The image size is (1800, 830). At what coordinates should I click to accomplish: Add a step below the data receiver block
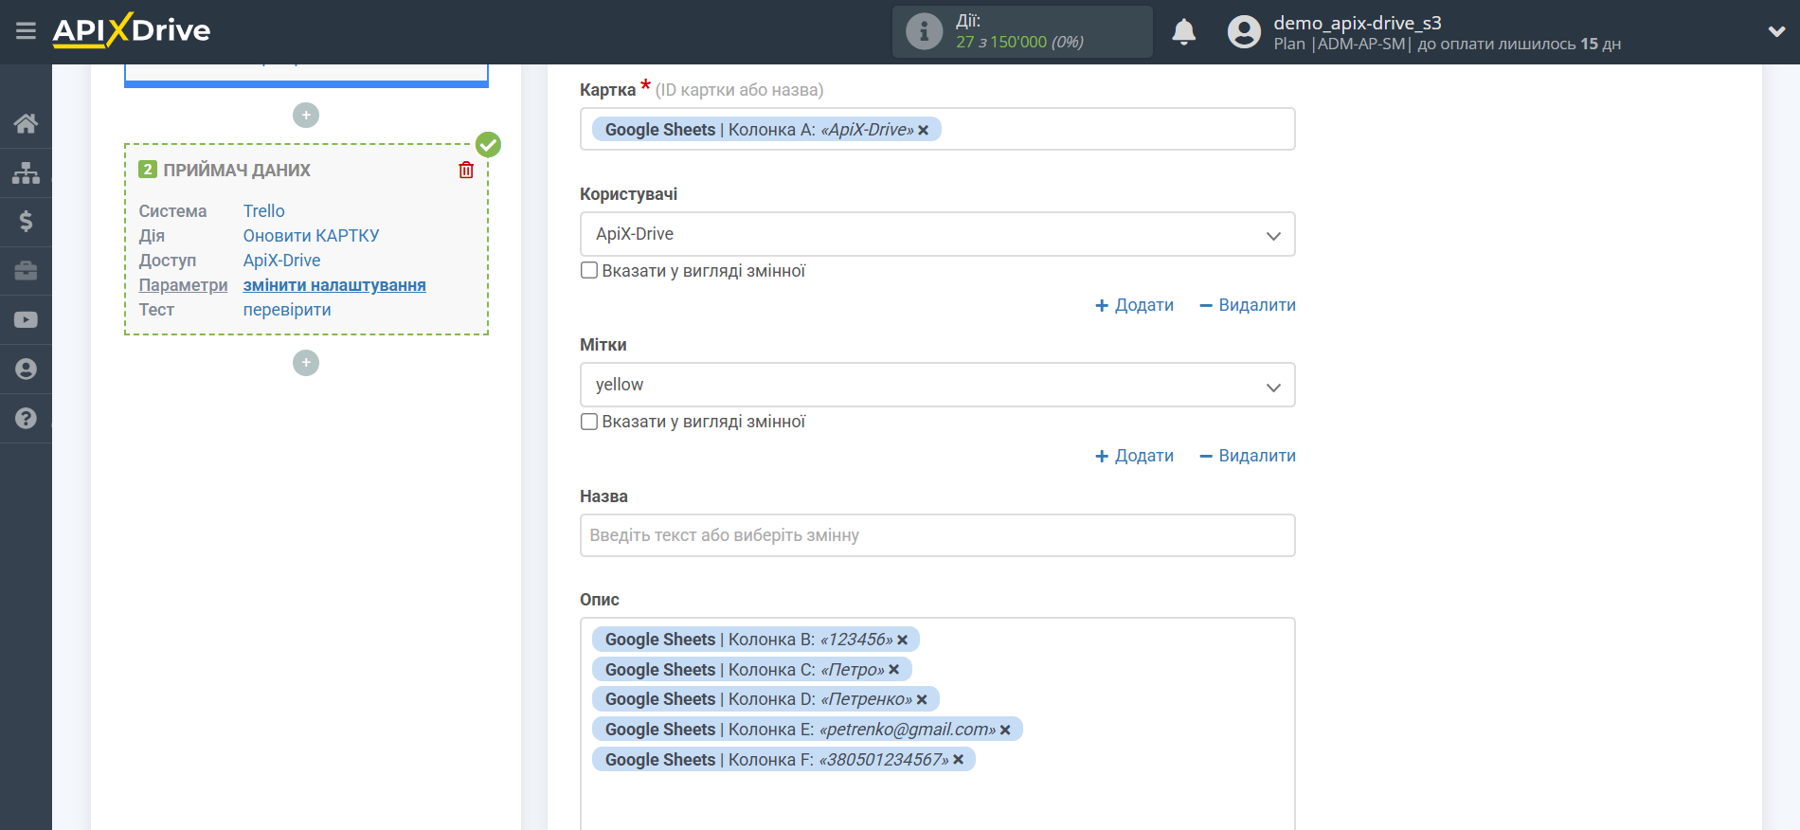coord(306,363)
